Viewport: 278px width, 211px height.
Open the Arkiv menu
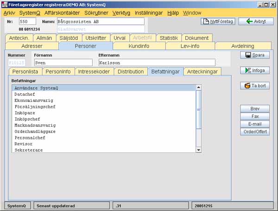pos(9,13)
